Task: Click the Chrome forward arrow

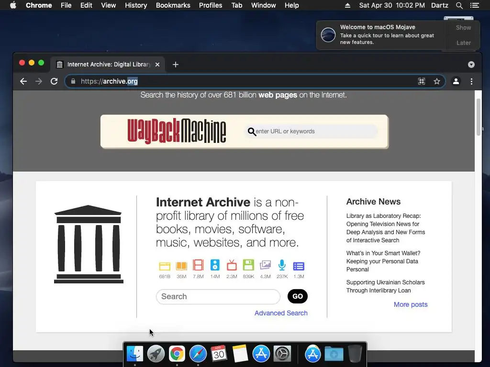Action: pos(39,81)
